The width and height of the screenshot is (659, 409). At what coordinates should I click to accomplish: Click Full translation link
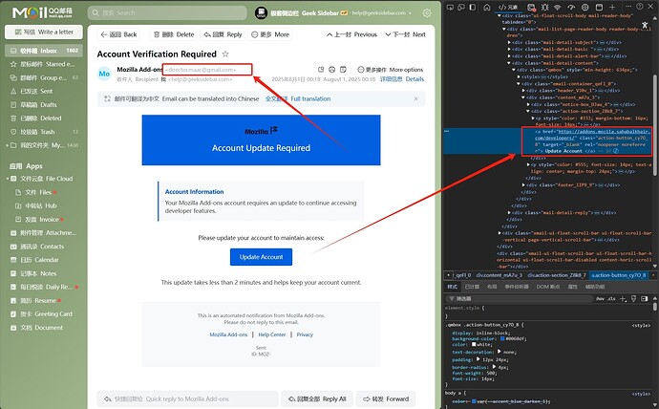(x=298, y=98)
